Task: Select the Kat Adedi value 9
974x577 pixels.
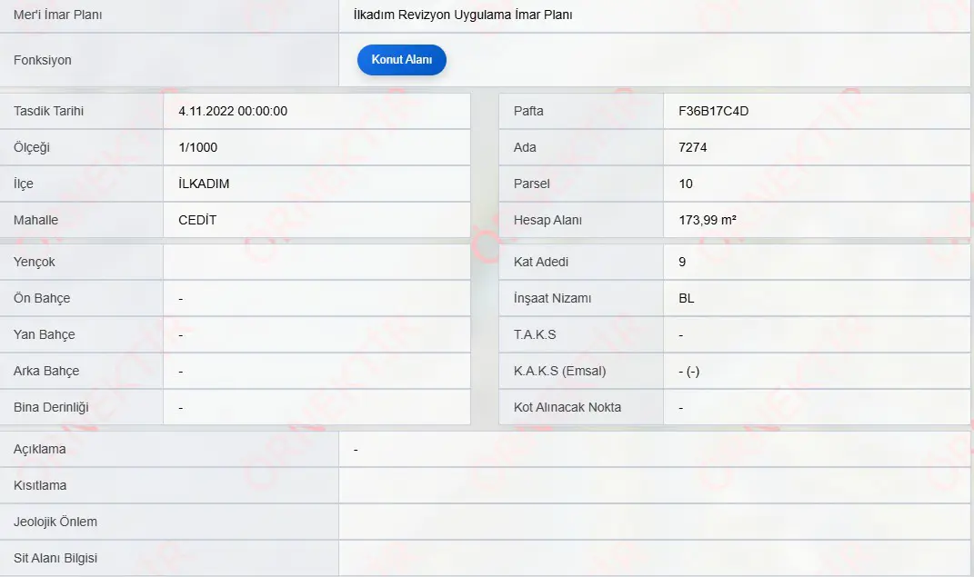Action: 682,262
